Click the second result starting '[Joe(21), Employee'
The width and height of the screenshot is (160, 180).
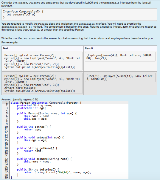(119, 77)
